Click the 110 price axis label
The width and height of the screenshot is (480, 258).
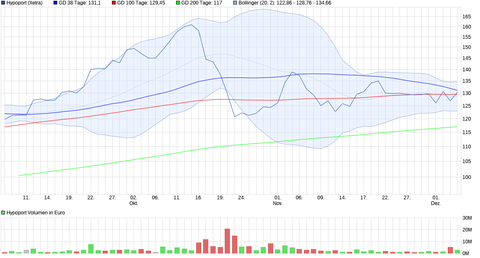pyautogui.click(x=467, y=147)
